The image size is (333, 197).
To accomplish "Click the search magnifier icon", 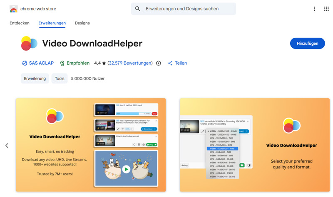I will 138,9.
